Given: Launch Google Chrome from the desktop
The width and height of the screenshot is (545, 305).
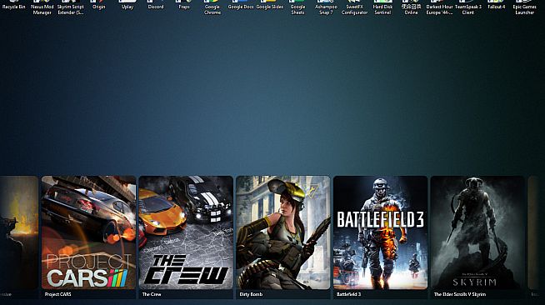Looking at the screenshot, I should (x=212, y=8).
